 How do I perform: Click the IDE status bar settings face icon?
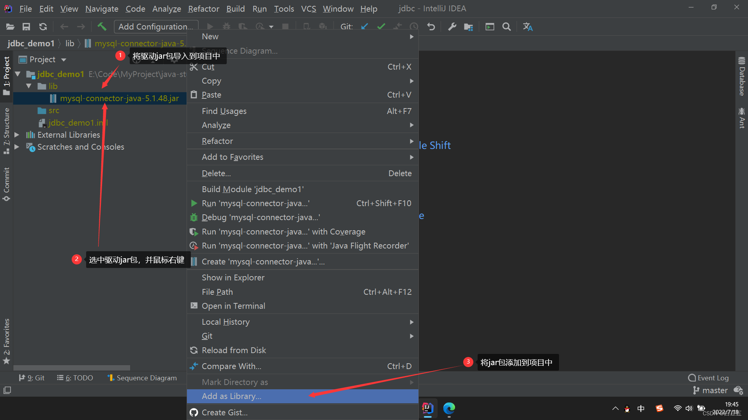[x=738, y=390]
